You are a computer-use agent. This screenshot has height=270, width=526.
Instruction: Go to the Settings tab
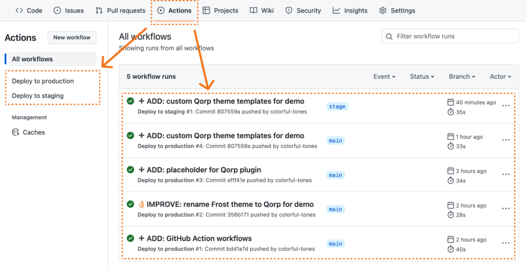pyautogui.click(x=397, y=10)
